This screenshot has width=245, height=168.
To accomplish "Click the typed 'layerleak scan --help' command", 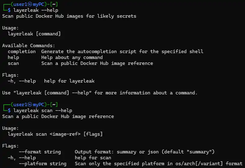I will [43, 111].
